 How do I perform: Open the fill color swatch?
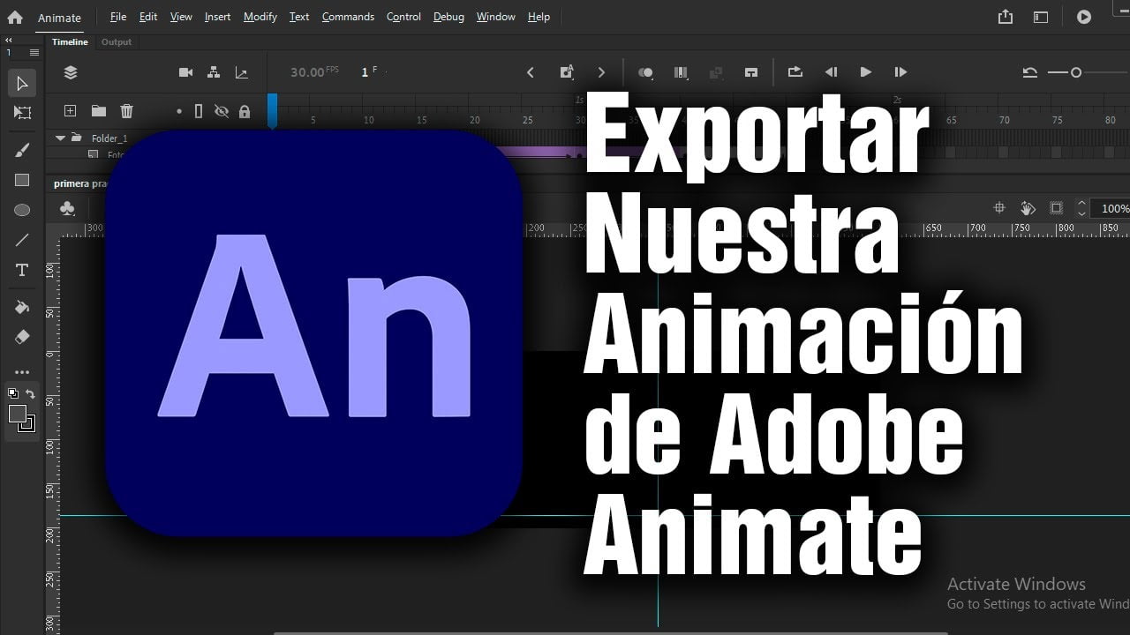point(18,414)
